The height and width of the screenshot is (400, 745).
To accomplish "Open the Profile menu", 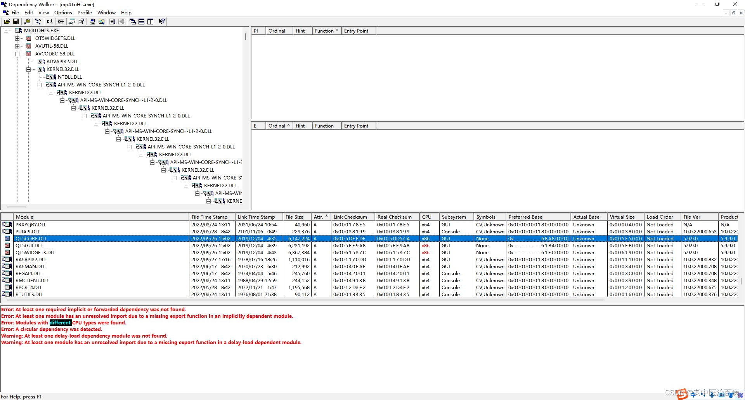I will 85,12.
